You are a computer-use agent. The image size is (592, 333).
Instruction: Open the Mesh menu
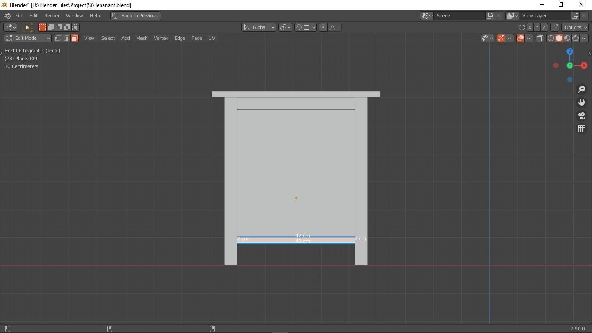[142, 38]
